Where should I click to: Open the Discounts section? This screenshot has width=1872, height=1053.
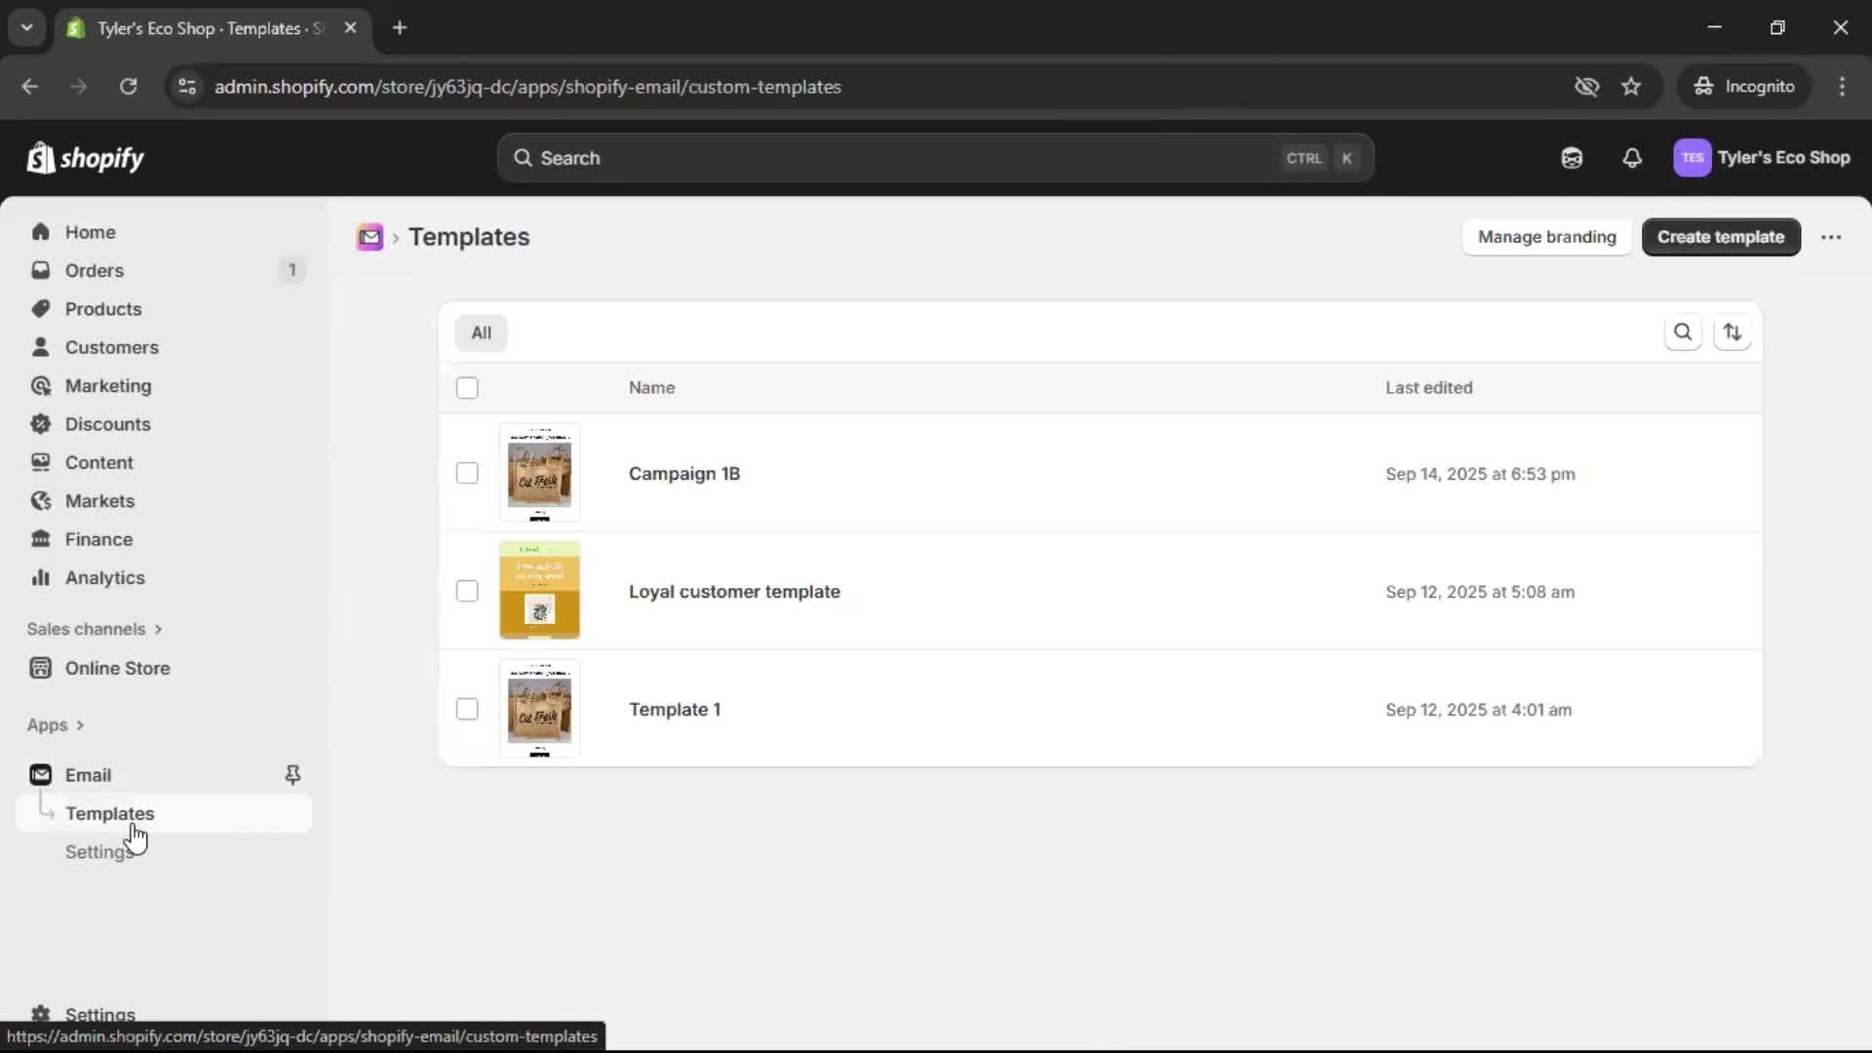[40, 424]
